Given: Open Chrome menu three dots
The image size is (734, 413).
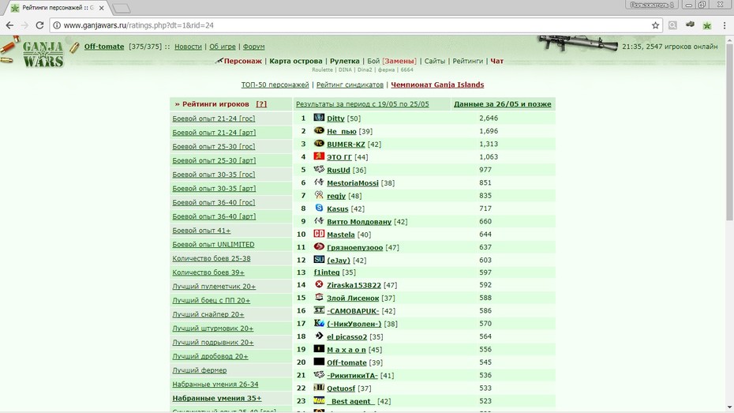Looking at the screenshot, I should click(725, 25).
